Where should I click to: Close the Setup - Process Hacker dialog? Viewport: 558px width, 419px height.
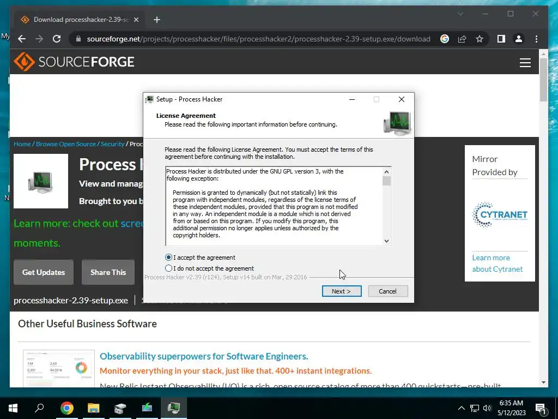tap(402, 99)
